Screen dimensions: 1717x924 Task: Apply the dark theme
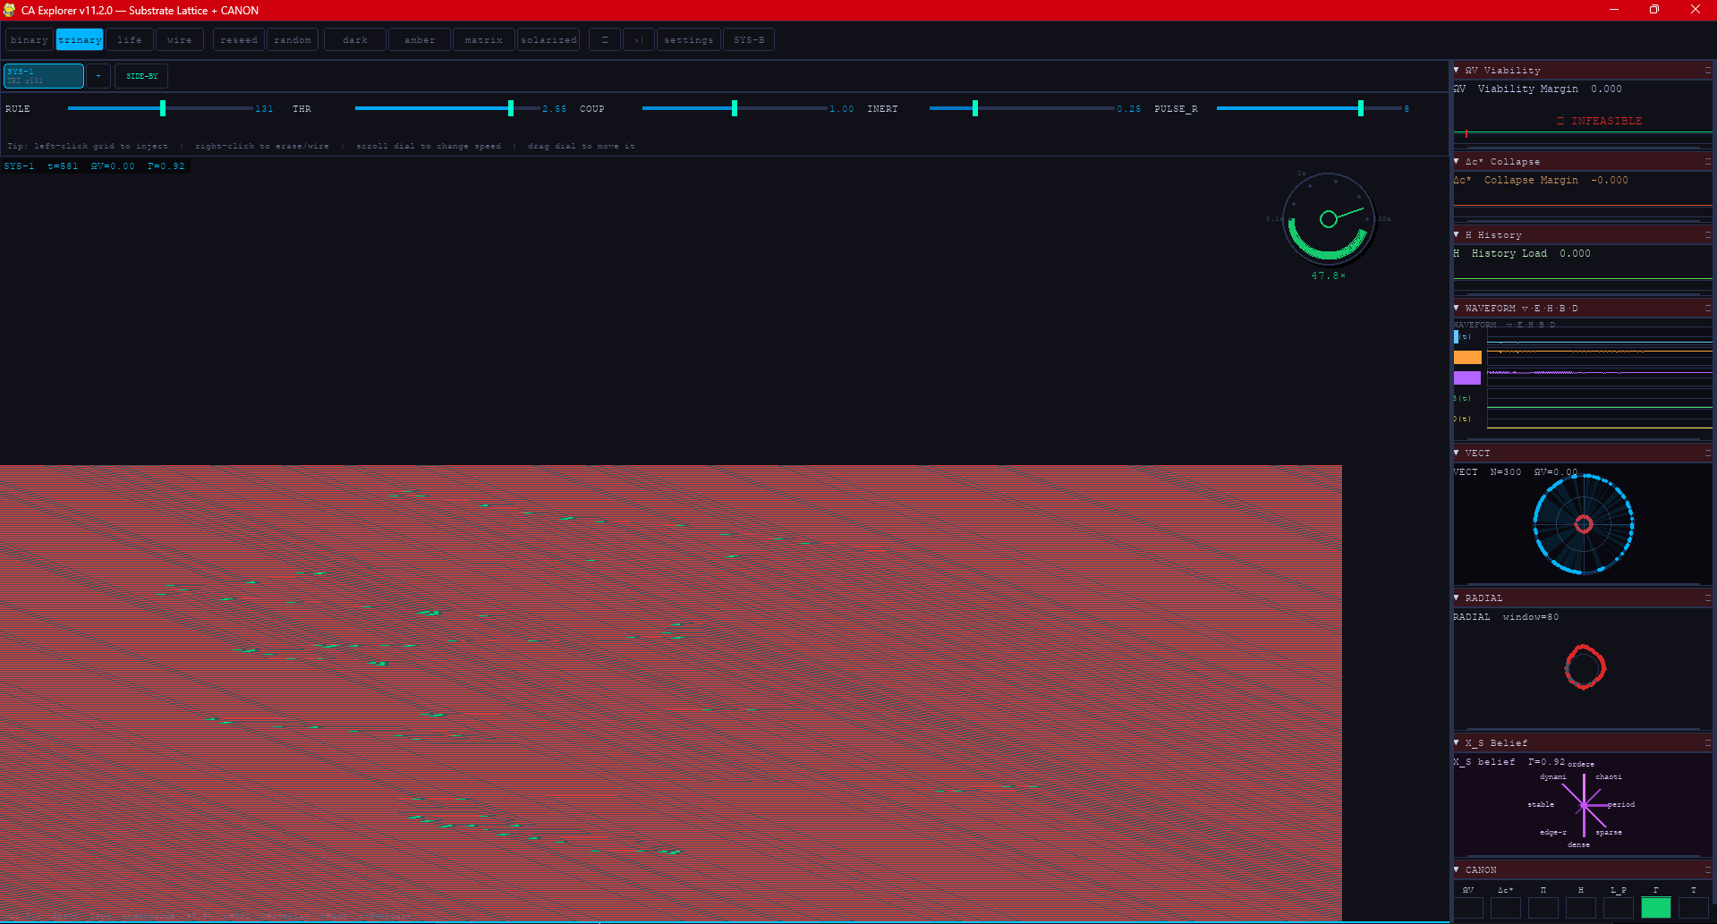point(355,40)
